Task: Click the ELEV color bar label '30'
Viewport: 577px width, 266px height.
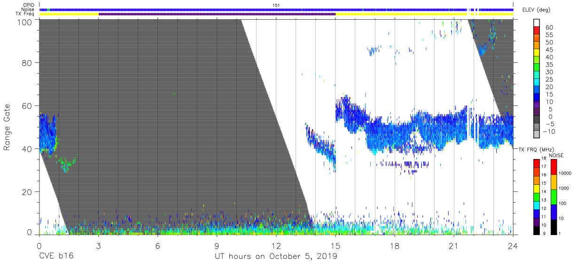Action: click(548, 72)
